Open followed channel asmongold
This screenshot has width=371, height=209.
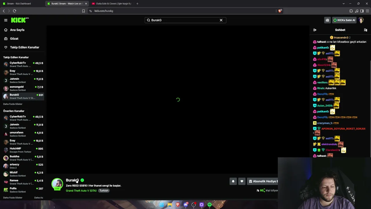tap(23, 88)
